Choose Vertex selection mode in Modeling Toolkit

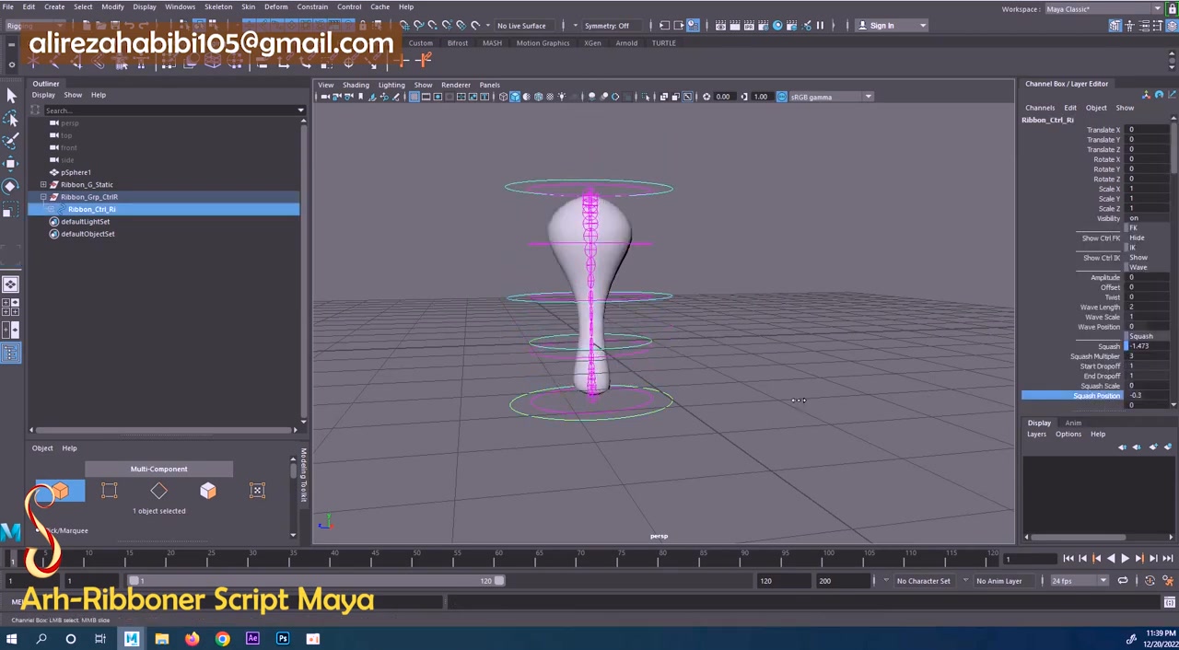pos(110,492)
